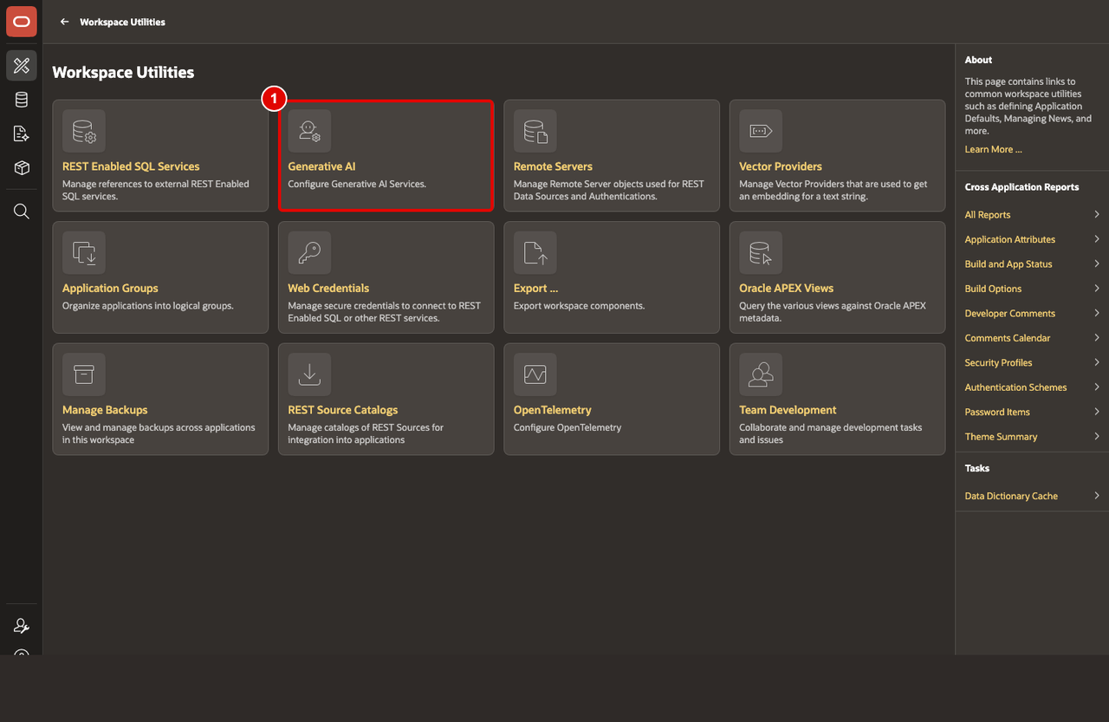
Task: Open the Team Development card
Action: [837, 399]
